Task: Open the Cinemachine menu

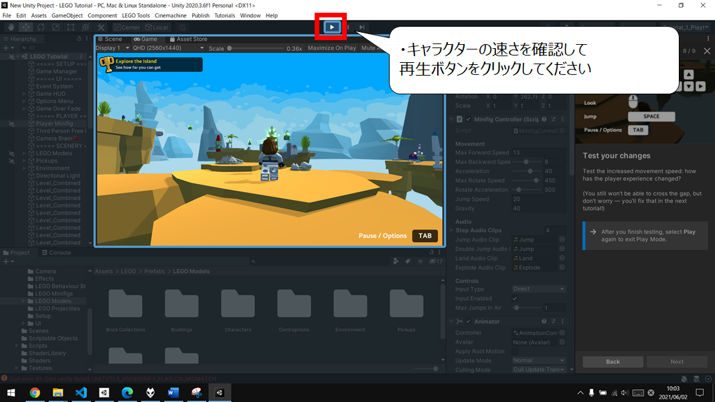Action: [x=171, y=15]
